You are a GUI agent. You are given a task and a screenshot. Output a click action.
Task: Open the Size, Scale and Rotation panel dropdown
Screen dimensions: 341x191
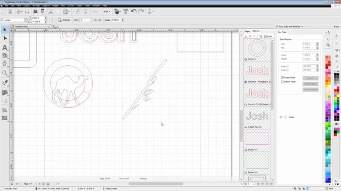coord(303,27)
